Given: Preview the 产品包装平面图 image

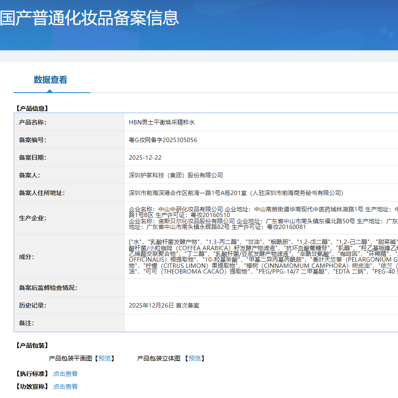Looking at the screenshot, I should click(105, 358).
